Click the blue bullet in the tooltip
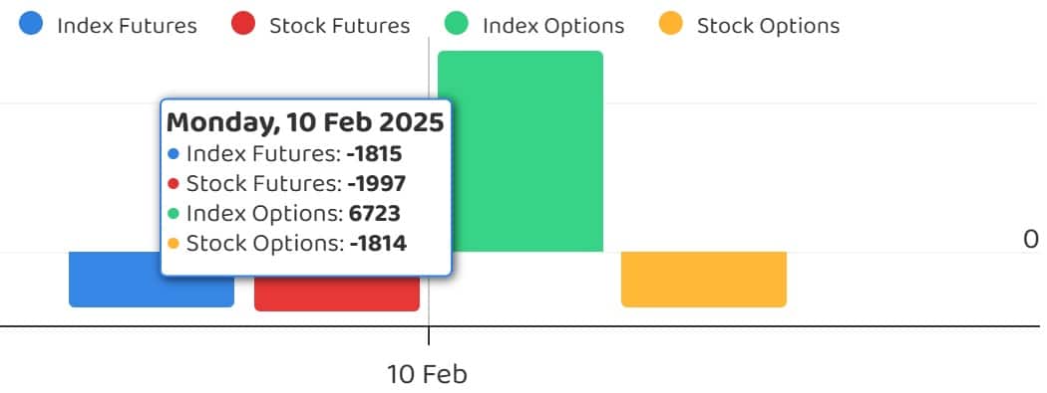The width and height of the screenshot is (1047, 393). click(x=174, y=154)
